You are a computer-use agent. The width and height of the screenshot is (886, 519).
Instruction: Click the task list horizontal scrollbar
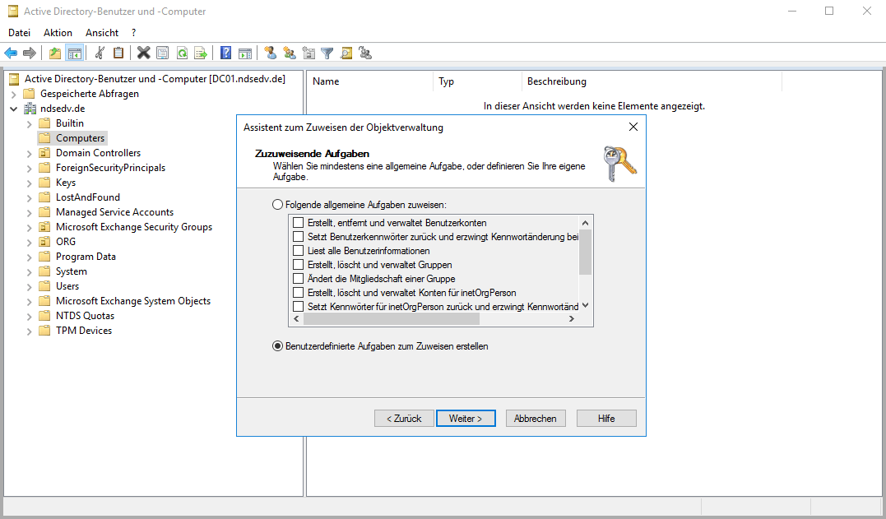436,319
